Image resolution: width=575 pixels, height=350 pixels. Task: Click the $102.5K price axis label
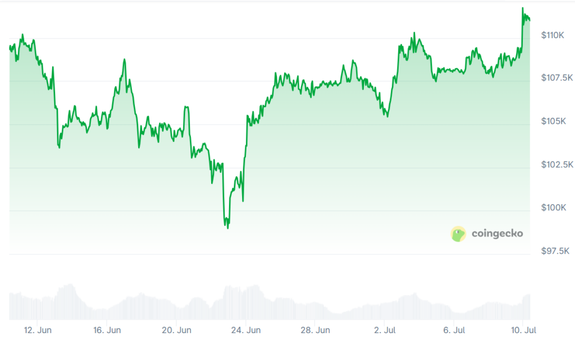[x=556, y=165]
